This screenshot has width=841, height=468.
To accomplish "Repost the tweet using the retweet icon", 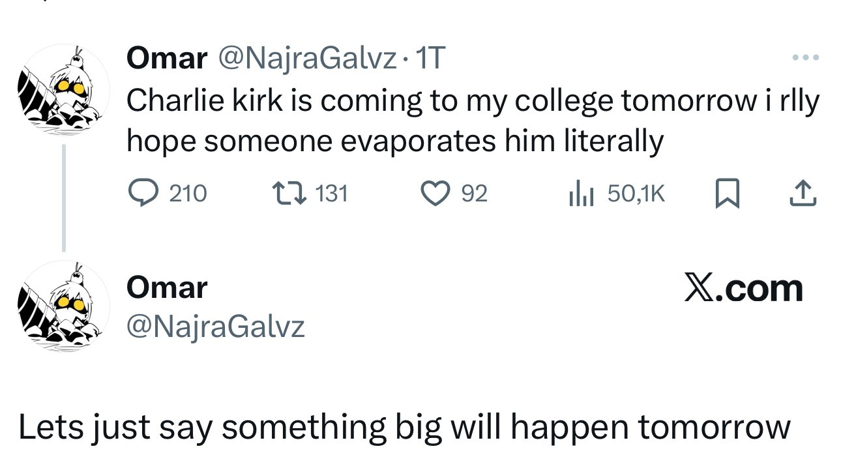I will 288,194.
